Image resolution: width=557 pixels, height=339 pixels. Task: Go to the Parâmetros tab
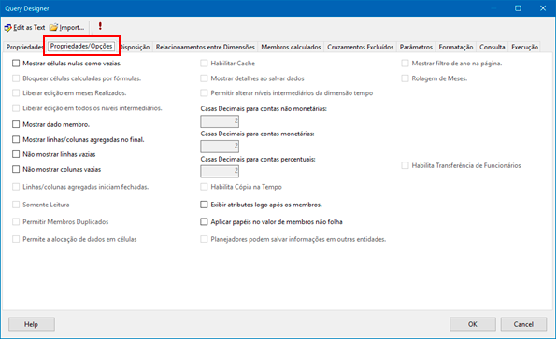416,47
